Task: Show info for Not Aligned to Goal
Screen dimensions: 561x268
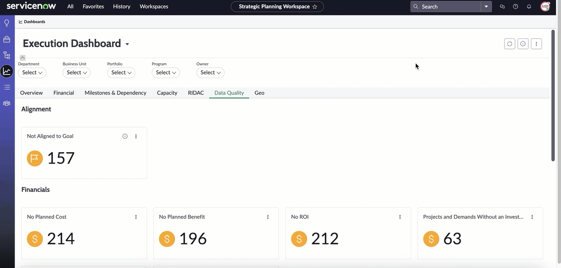Action: pyautogui.click(x=125, y=136)
